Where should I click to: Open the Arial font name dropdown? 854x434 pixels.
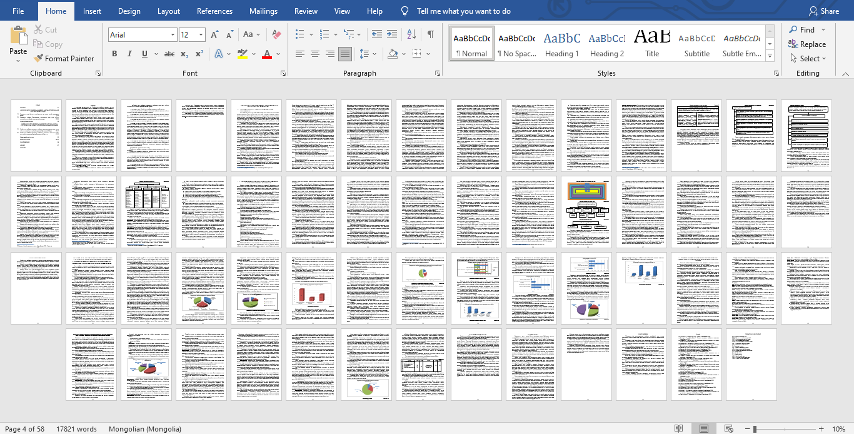(x=173, y=35)
